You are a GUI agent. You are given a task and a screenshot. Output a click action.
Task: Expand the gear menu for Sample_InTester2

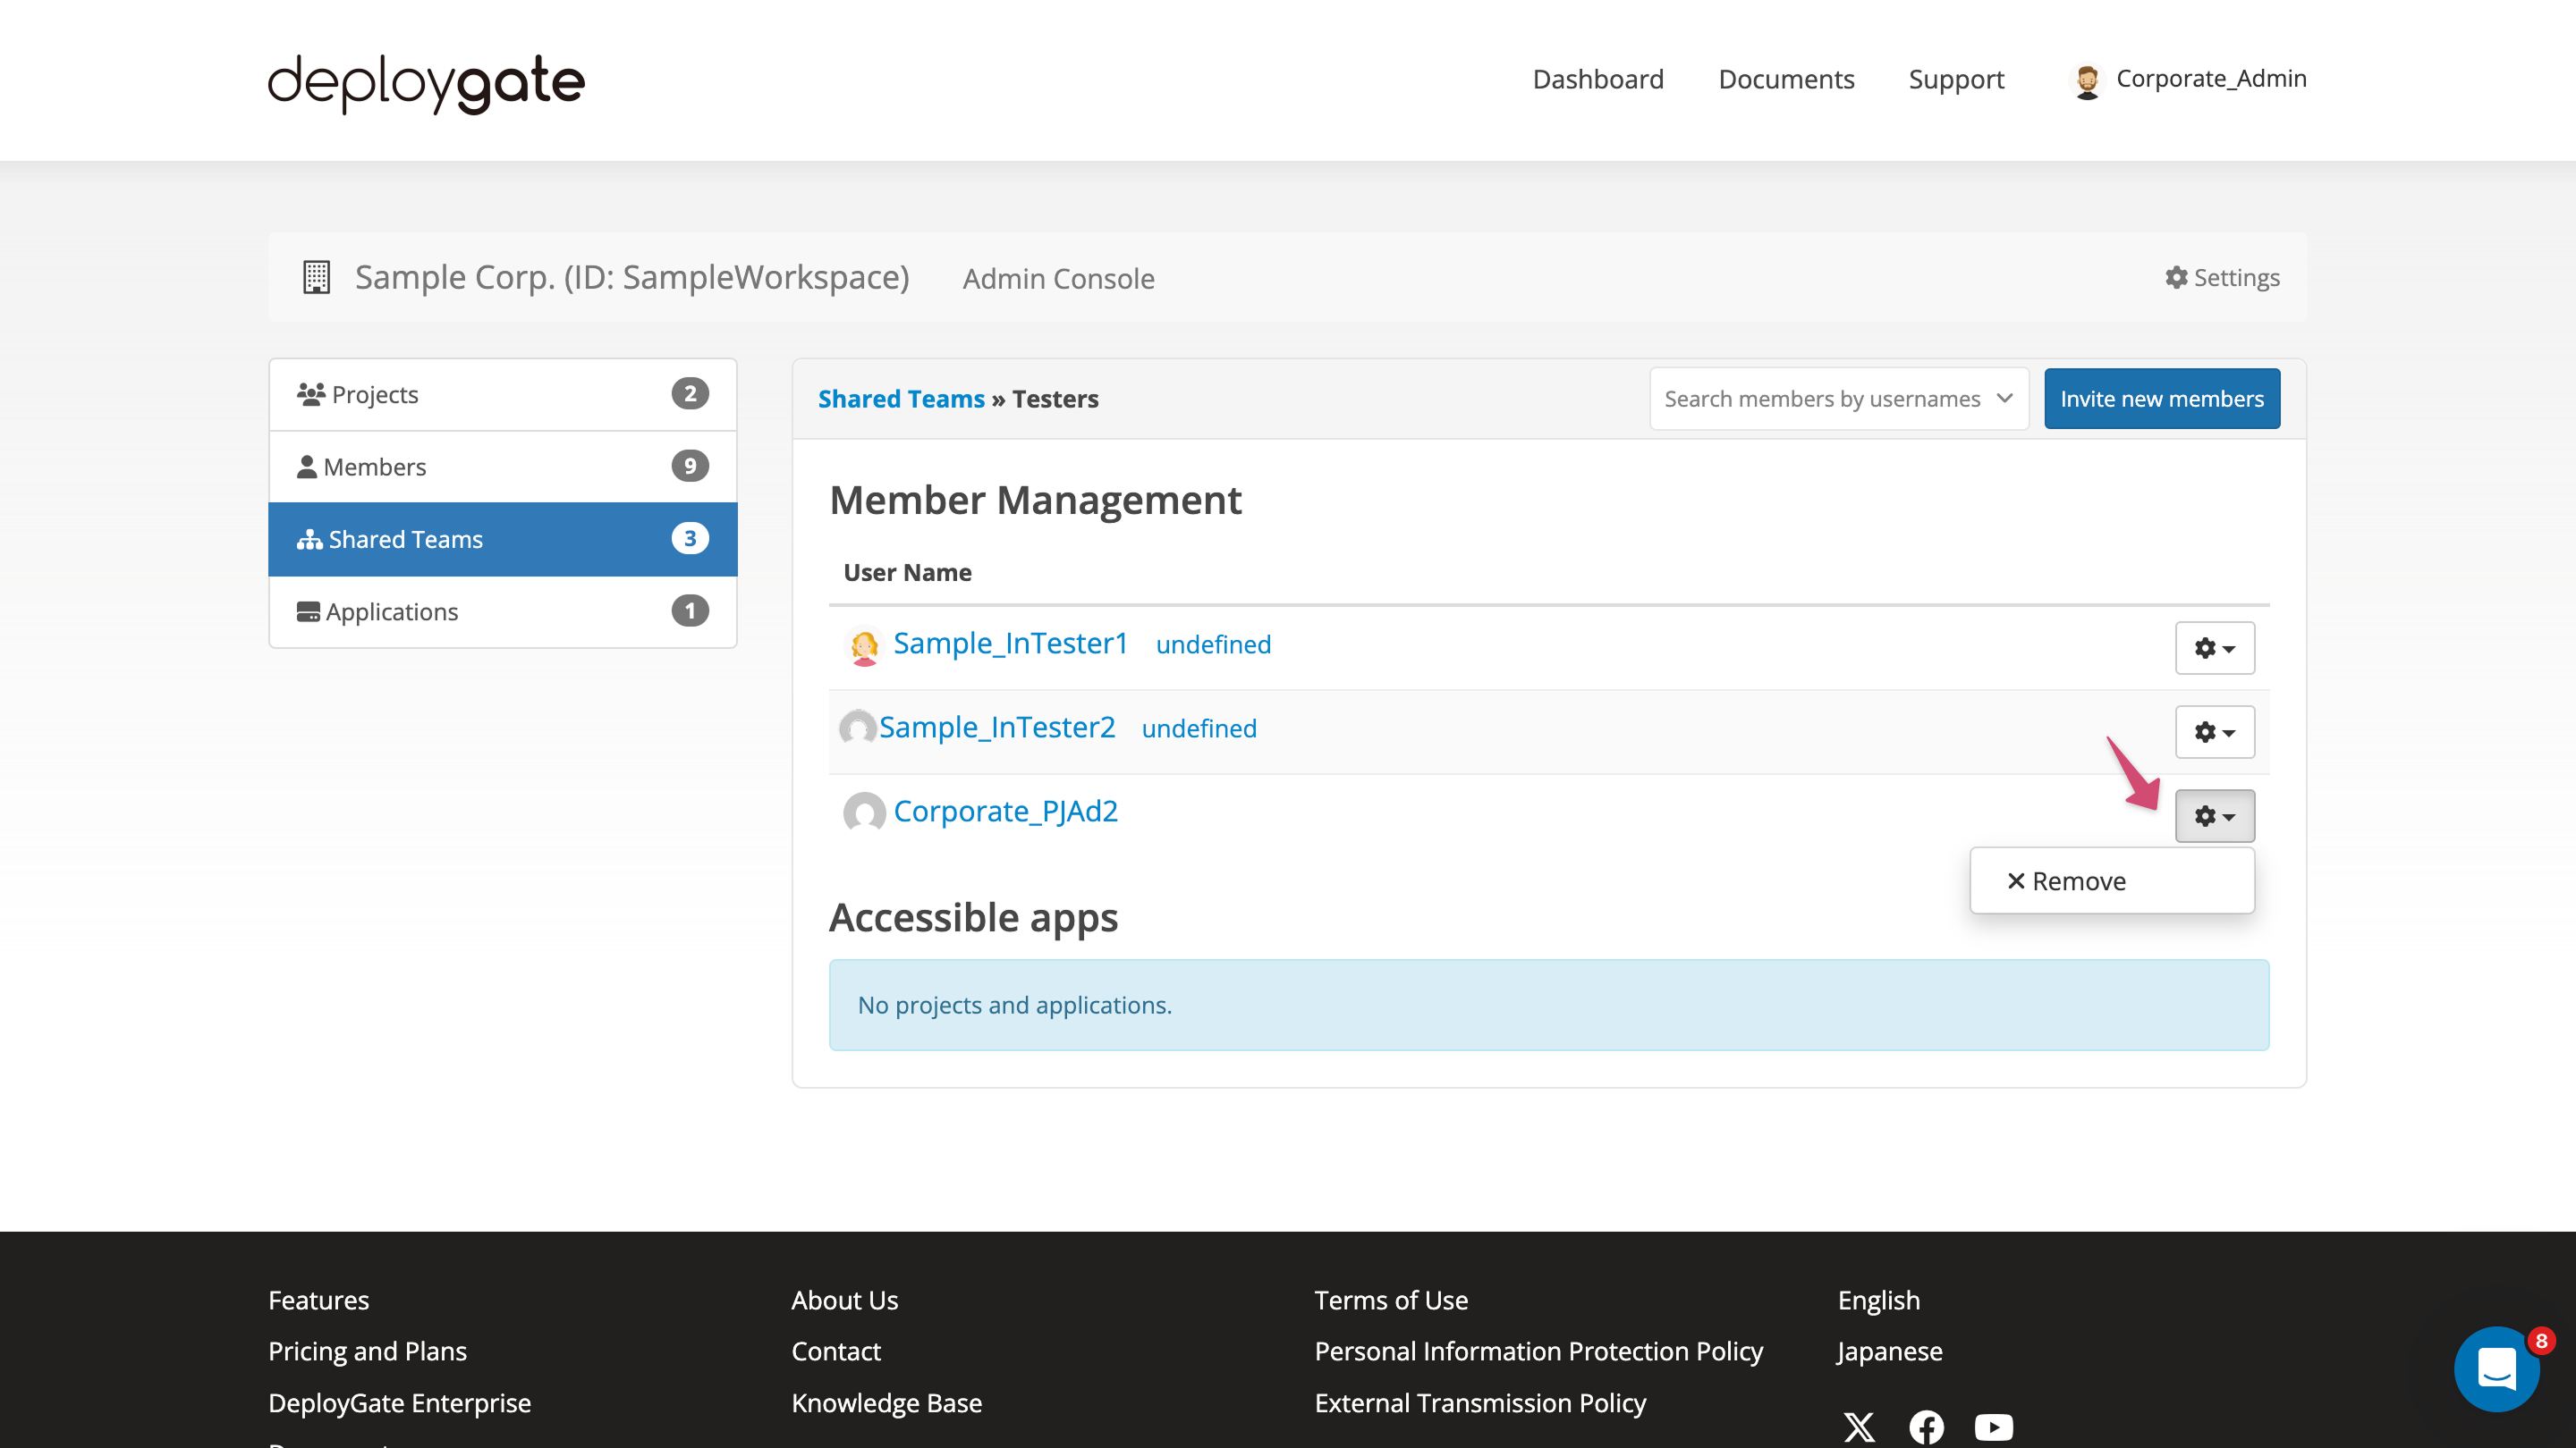(x=2215, y=731)
